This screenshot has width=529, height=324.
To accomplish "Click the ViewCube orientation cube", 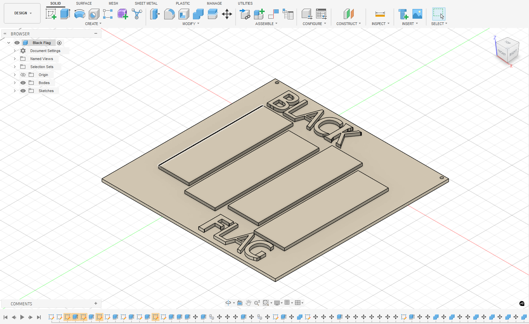I will pyautogui.click(x=508, y=50).
